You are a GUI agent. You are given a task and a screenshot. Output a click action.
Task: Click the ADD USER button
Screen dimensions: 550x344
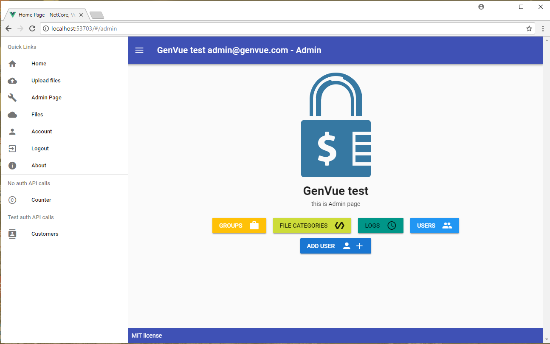click(336, 246)
